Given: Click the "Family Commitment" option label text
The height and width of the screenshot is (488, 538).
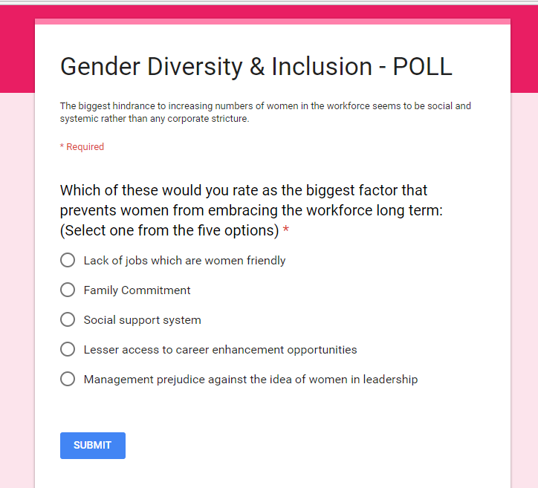Looking at the screenshot, I should click(137, 290).
